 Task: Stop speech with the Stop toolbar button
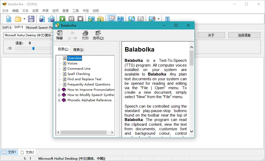click(80, 19)
